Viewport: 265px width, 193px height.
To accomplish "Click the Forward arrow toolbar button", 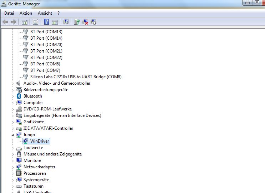I will [x=13, y=22].
